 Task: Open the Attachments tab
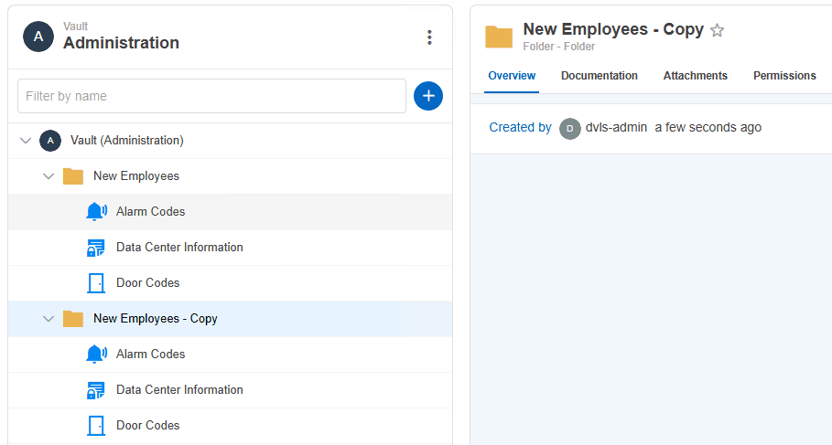tap(696, 76)
